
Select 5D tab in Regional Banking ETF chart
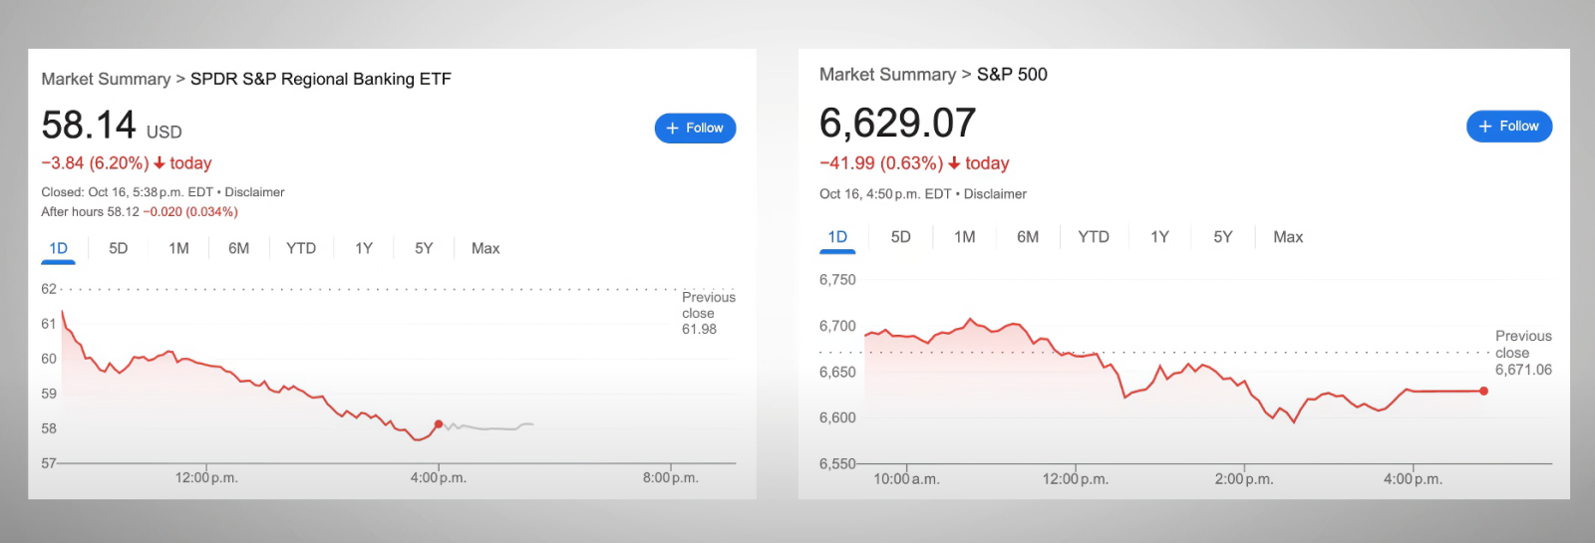point(119,248)
